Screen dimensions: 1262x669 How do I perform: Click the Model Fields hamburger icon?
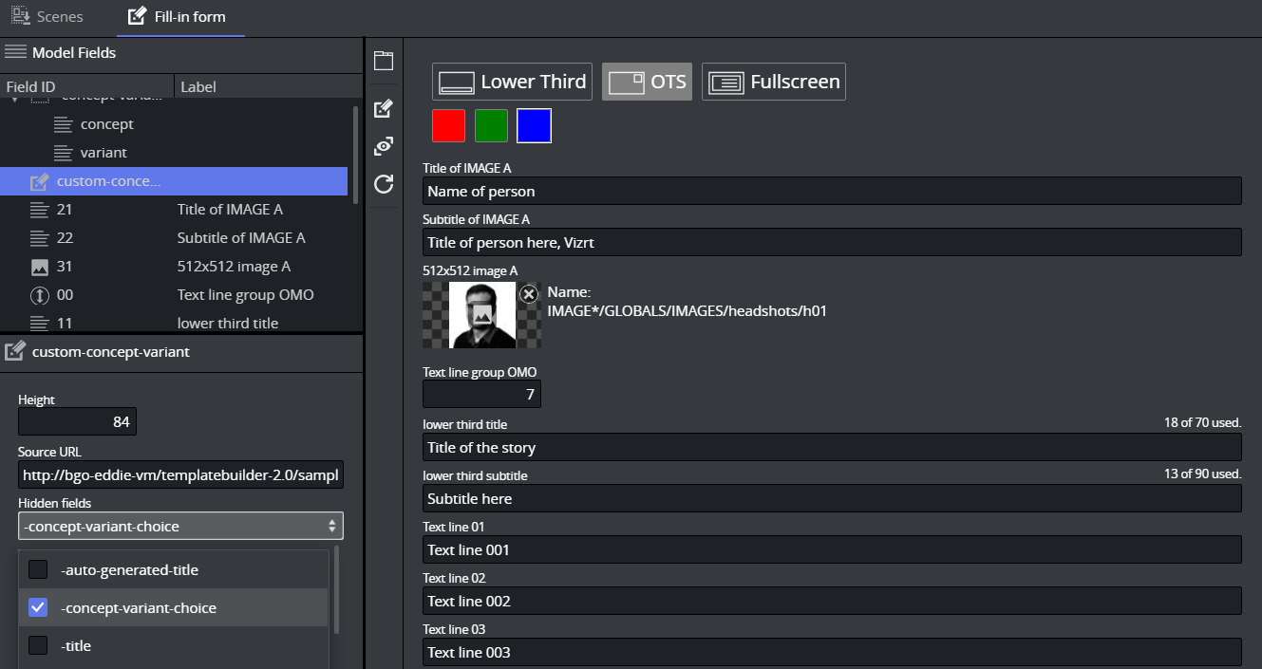click(15, 52)
